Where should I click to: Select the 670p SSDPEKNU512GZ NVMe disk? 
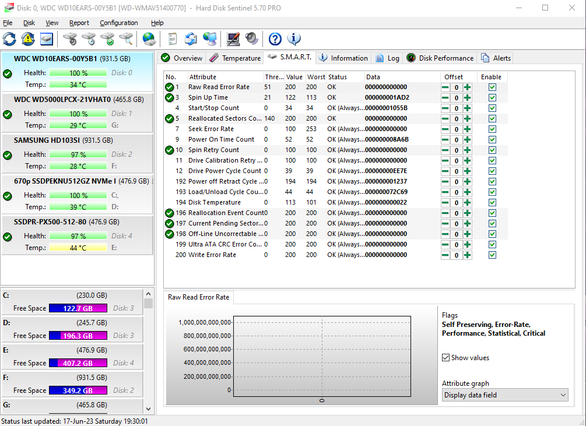coord(77,194)
